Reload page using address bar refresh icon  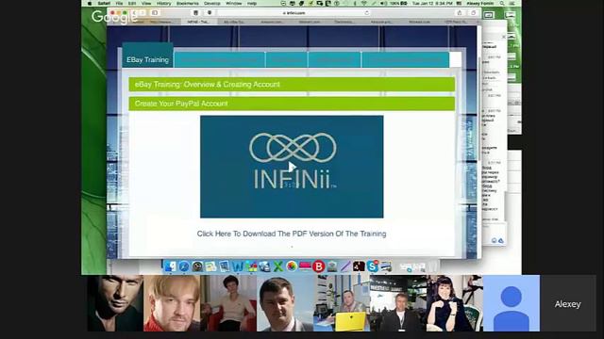(367, 12)
